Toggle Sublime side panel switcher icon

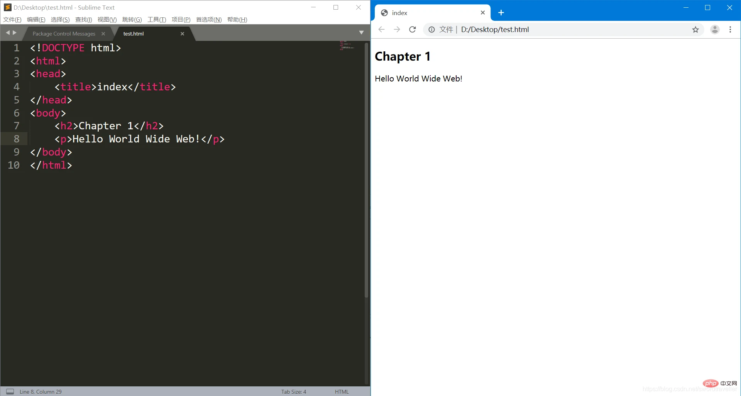(x=10, y=391)
